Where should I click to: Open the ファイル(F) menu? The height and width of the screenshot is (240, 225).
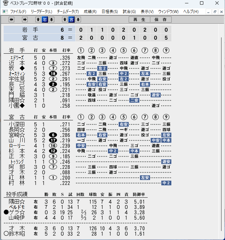pyautogui.click(x=18, y=12)
